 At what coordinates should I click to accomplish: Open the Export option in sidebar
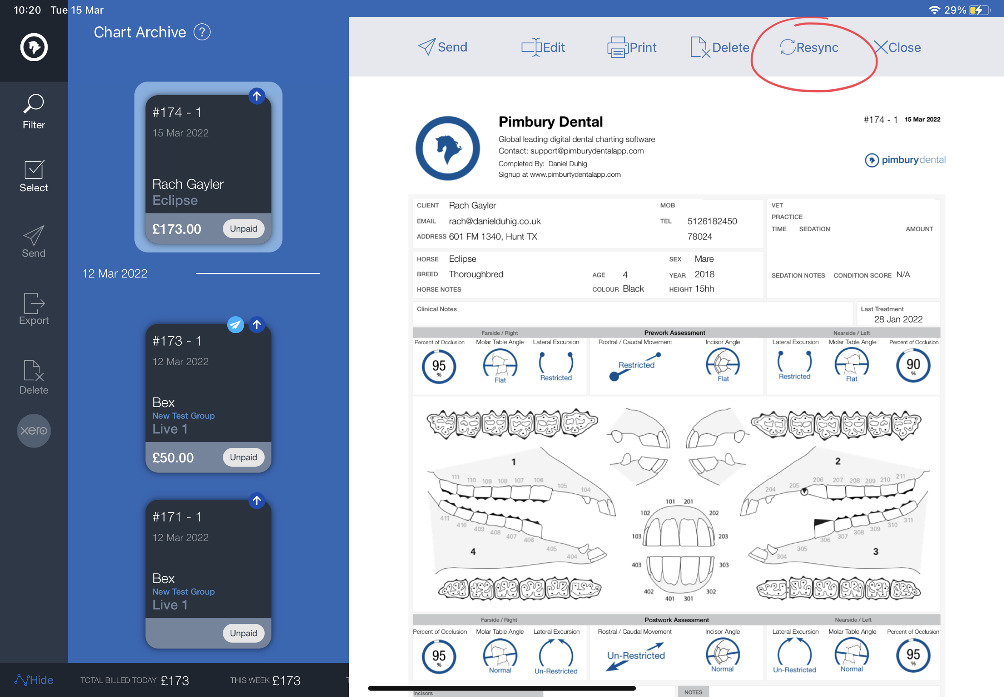(x=34, y=309)
